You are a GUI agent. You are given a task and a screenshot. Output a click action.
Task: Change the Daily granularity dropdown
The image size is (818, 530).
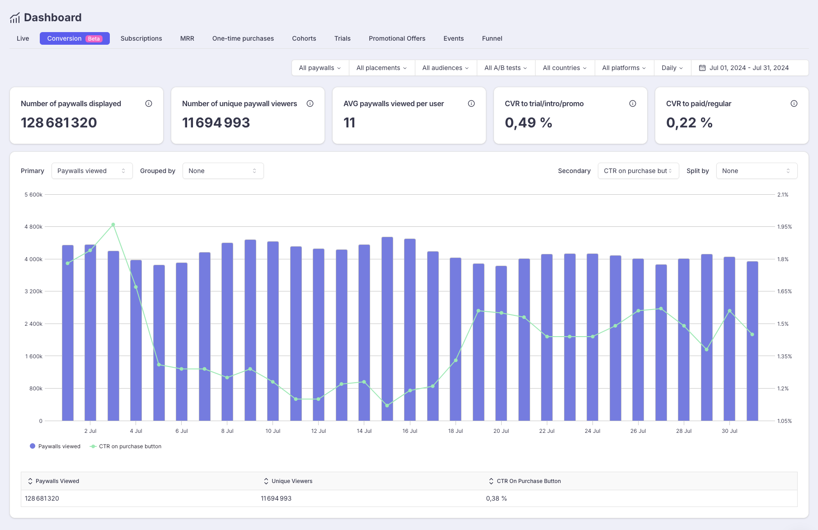[672, 68]
